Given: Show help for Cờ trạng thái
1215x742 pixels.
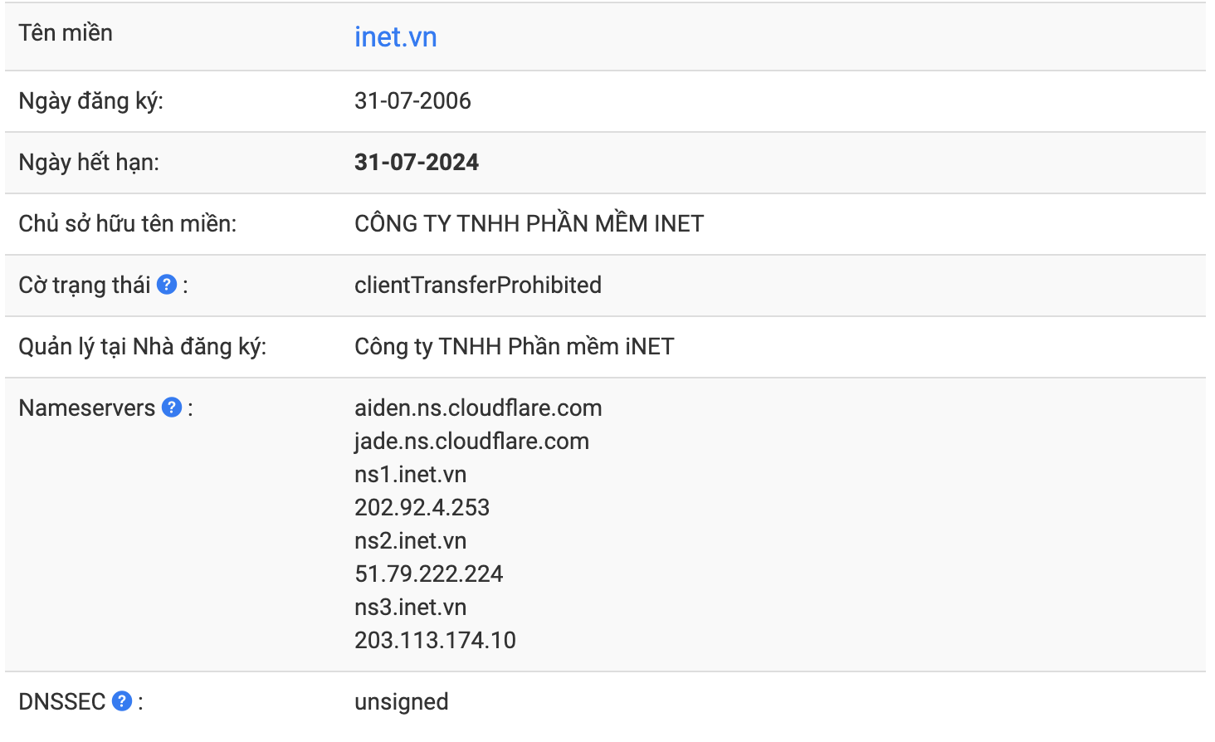Looking at the screenshot, I should tap(167, 285).
